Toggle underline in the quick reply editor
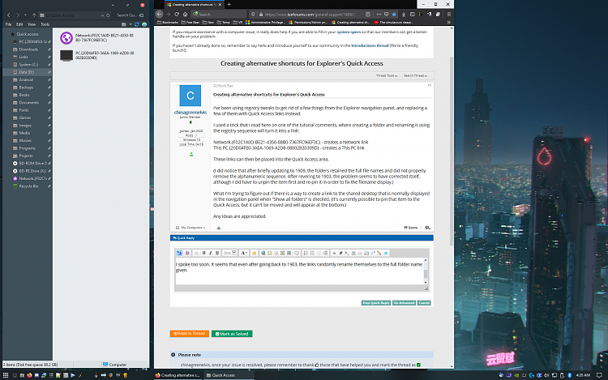Viewport: 608px width, 380px height. 217,253
